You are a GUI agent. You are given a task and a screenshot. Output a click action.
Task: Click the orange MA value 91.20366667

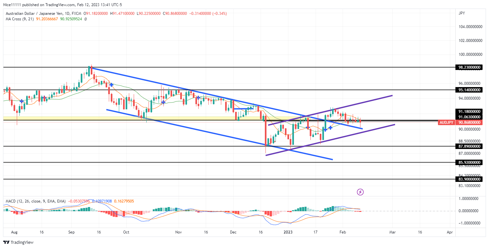pos(47,19)
